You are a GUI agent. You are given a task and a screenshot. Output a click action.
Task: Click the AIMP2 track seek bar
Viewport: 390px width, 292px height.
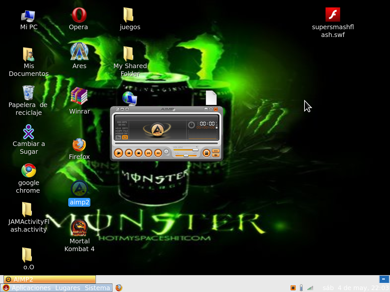pyautogui.click(x=166, y=143)
